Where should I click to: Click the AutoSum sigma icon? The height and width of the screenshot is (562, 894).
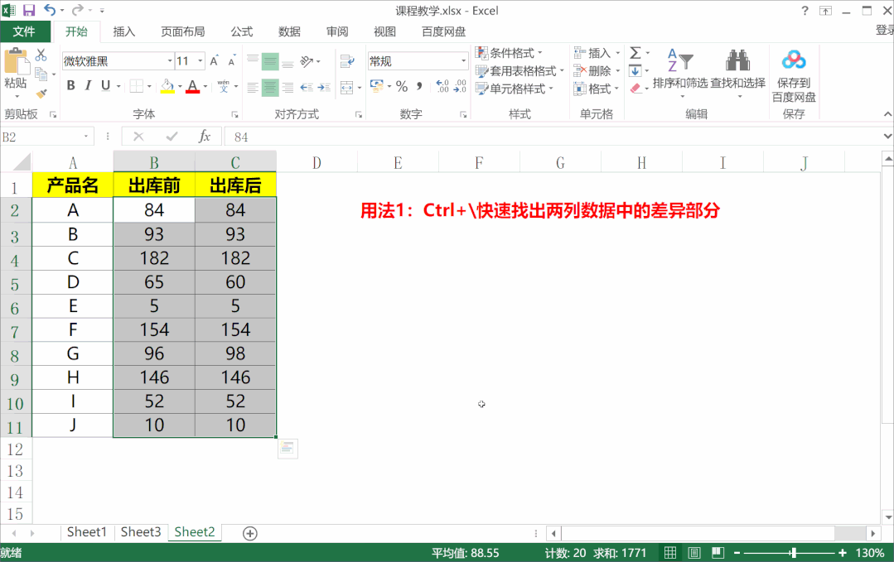635,53
